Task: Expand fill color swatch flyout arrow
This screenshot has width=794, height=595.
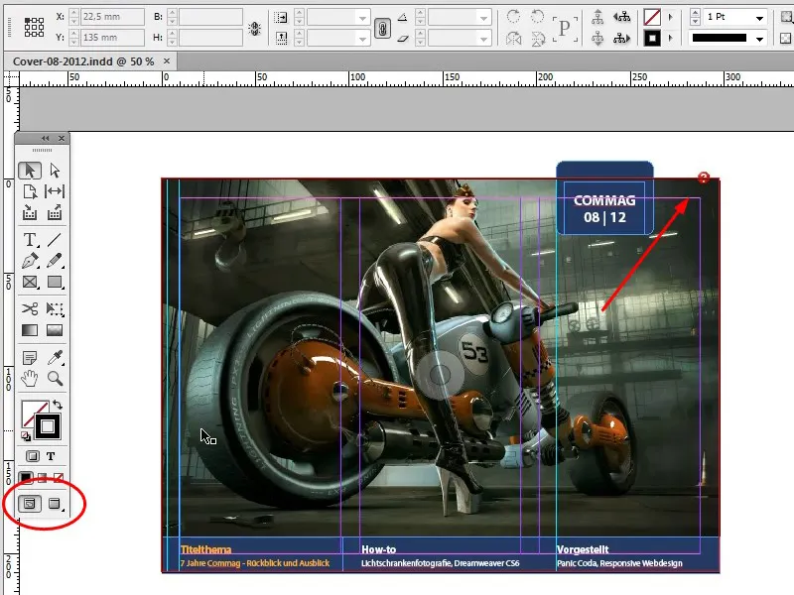Action: [671, 17]
